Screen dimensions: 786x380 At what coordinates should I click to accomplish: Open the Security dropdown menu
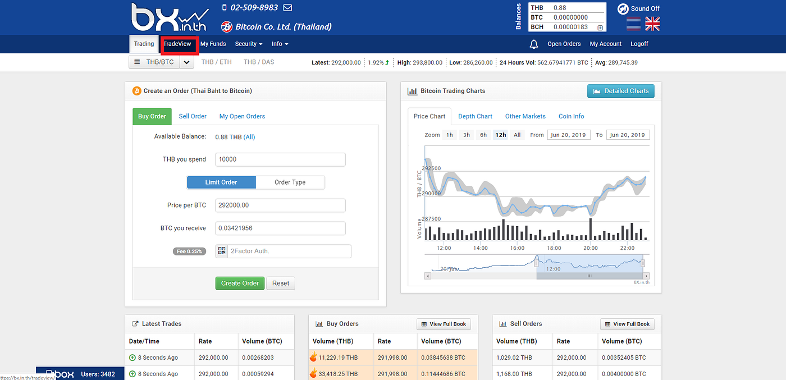coord(249,44)
